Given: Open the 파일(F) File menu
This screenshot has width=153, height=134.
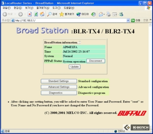Looking at the screenshot, I should point(7,8).
